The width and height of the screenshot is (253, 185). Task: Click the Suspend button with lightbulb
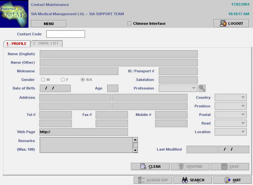click(190, 166)
